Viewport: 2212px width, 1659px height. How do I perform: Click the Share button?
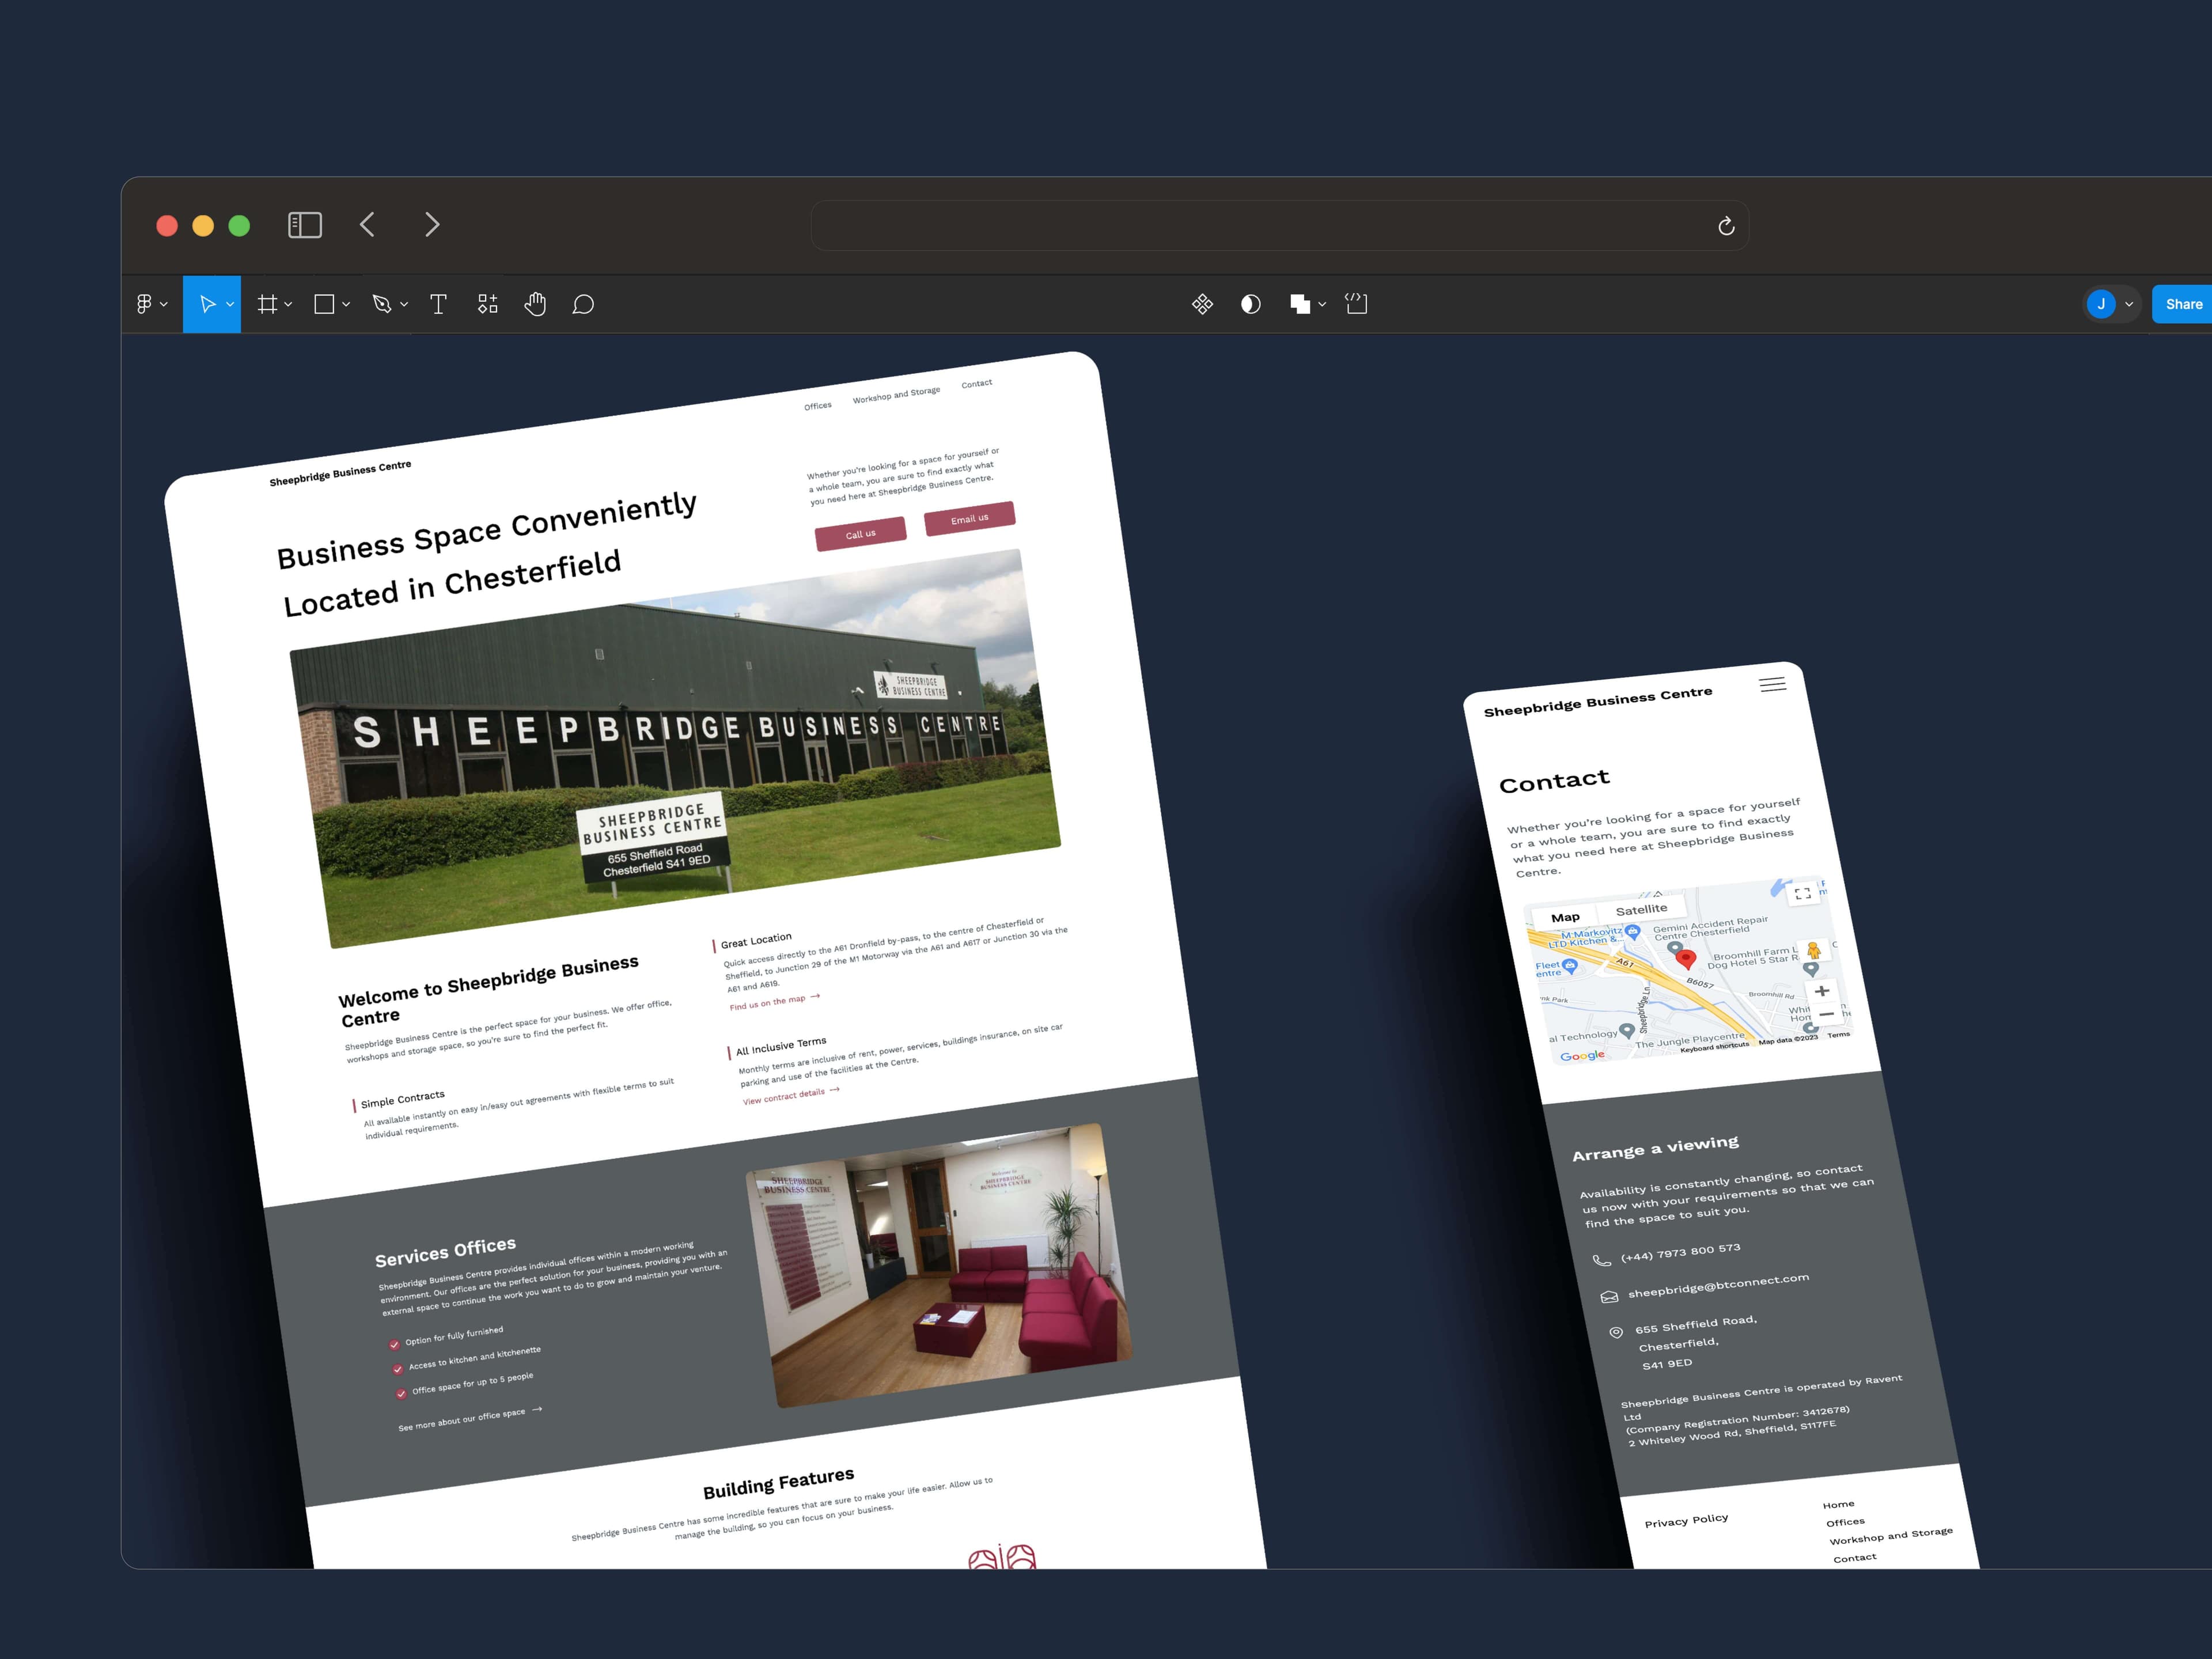click(x=2183, y=304)
